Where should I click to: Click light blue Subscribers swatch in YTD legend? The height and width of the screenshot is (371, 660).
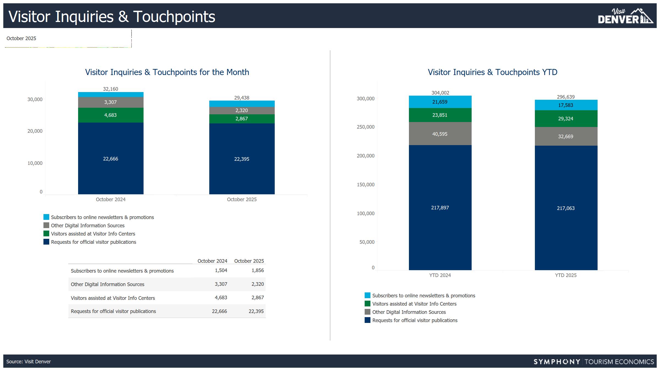(x=367, y=295)
